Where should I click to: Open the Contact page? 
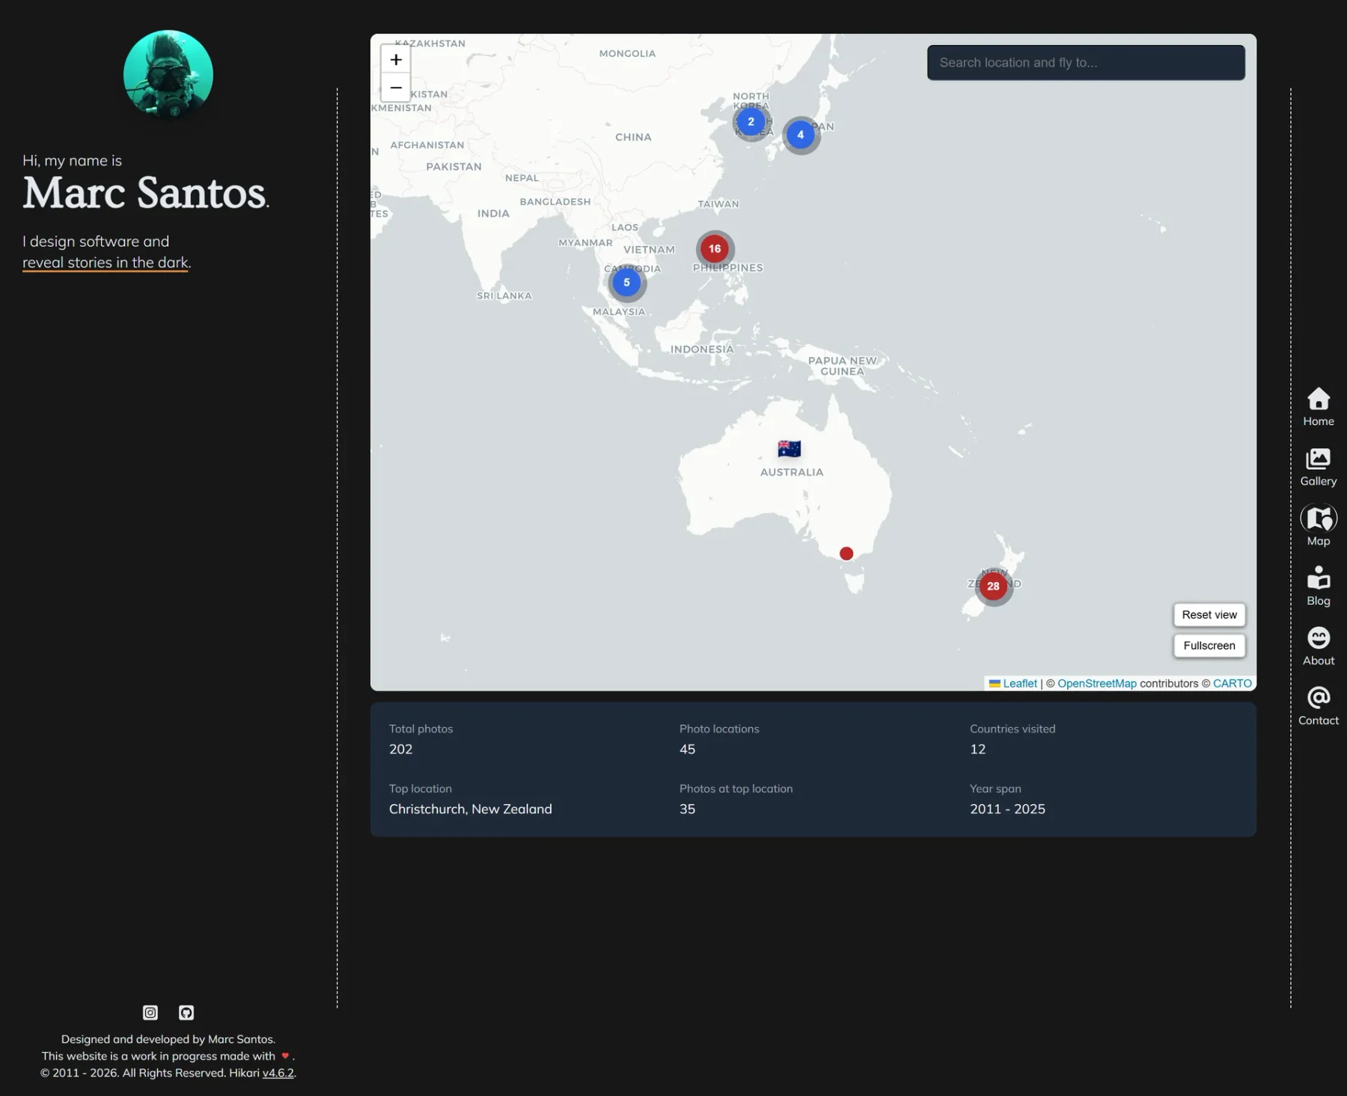tap(1318, 704)
